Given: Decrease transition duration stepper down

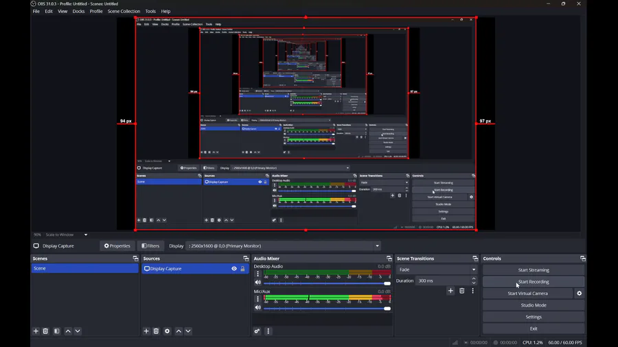Looking at the screenshot, I should pos(474,283).
